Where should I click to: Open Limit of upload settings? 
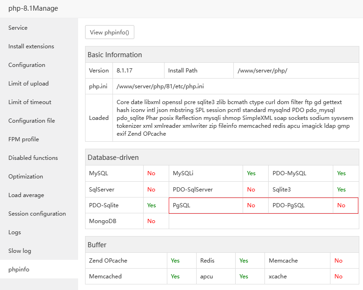[x=28, y=84]
